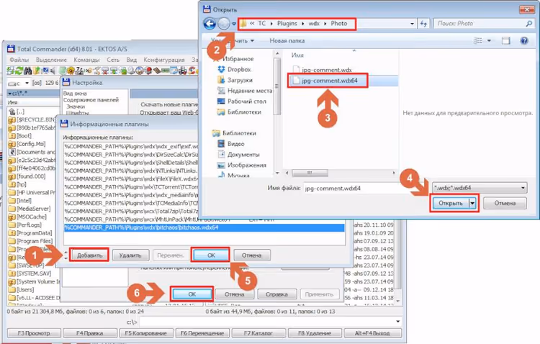Screen dimensions: 540x344
Task: Click the c:\*.* path history arrow
Action: click(x=9, y=94)
